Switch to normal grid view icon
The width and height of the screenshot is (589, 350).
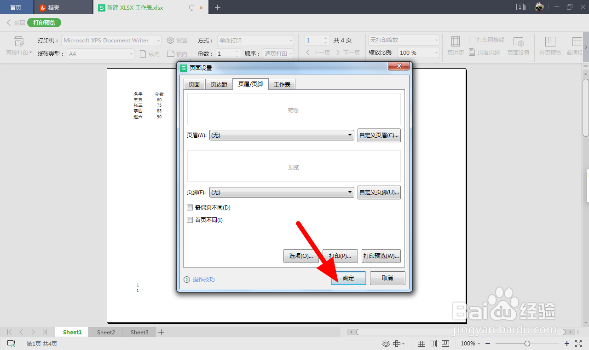coord(421,344)
